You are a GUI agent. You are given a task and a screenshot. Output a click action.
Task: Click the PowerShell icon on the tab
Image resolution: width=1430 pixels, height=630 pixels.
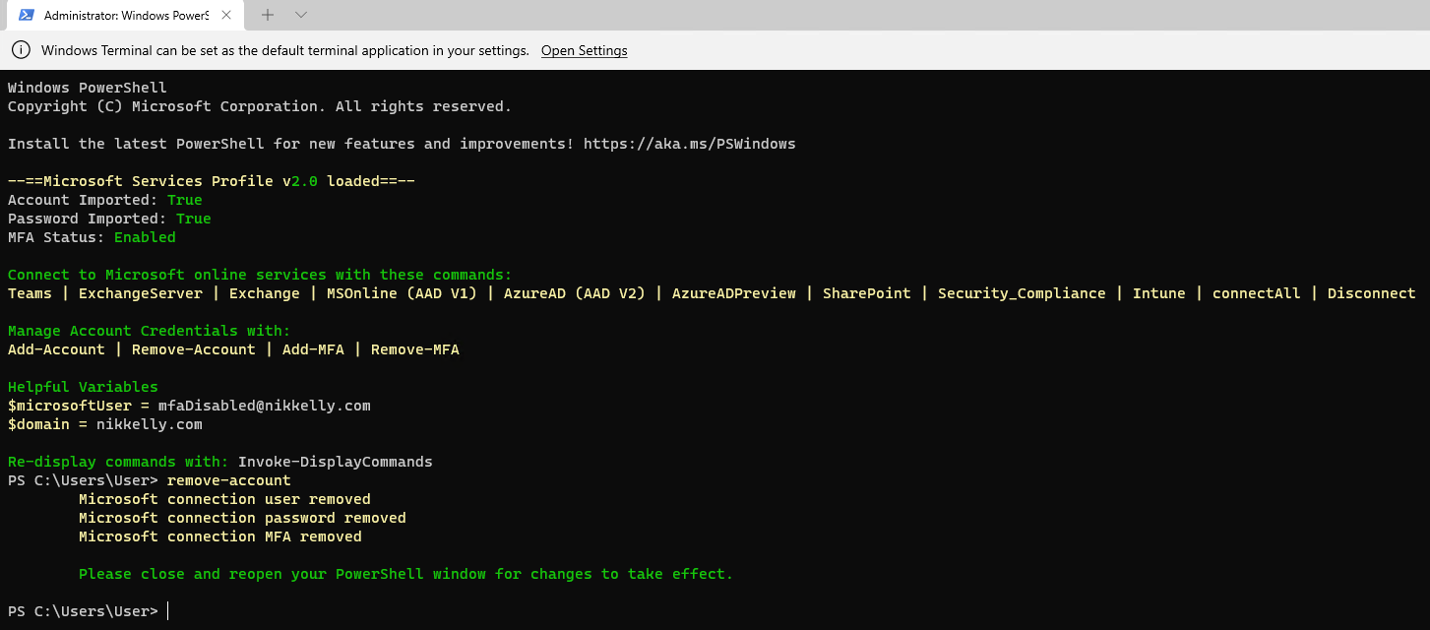click(27, 15)
